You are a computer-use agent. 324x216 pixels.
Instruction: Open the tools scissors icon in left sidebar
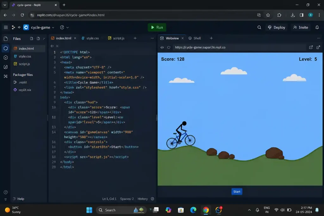tap(6, 76)
